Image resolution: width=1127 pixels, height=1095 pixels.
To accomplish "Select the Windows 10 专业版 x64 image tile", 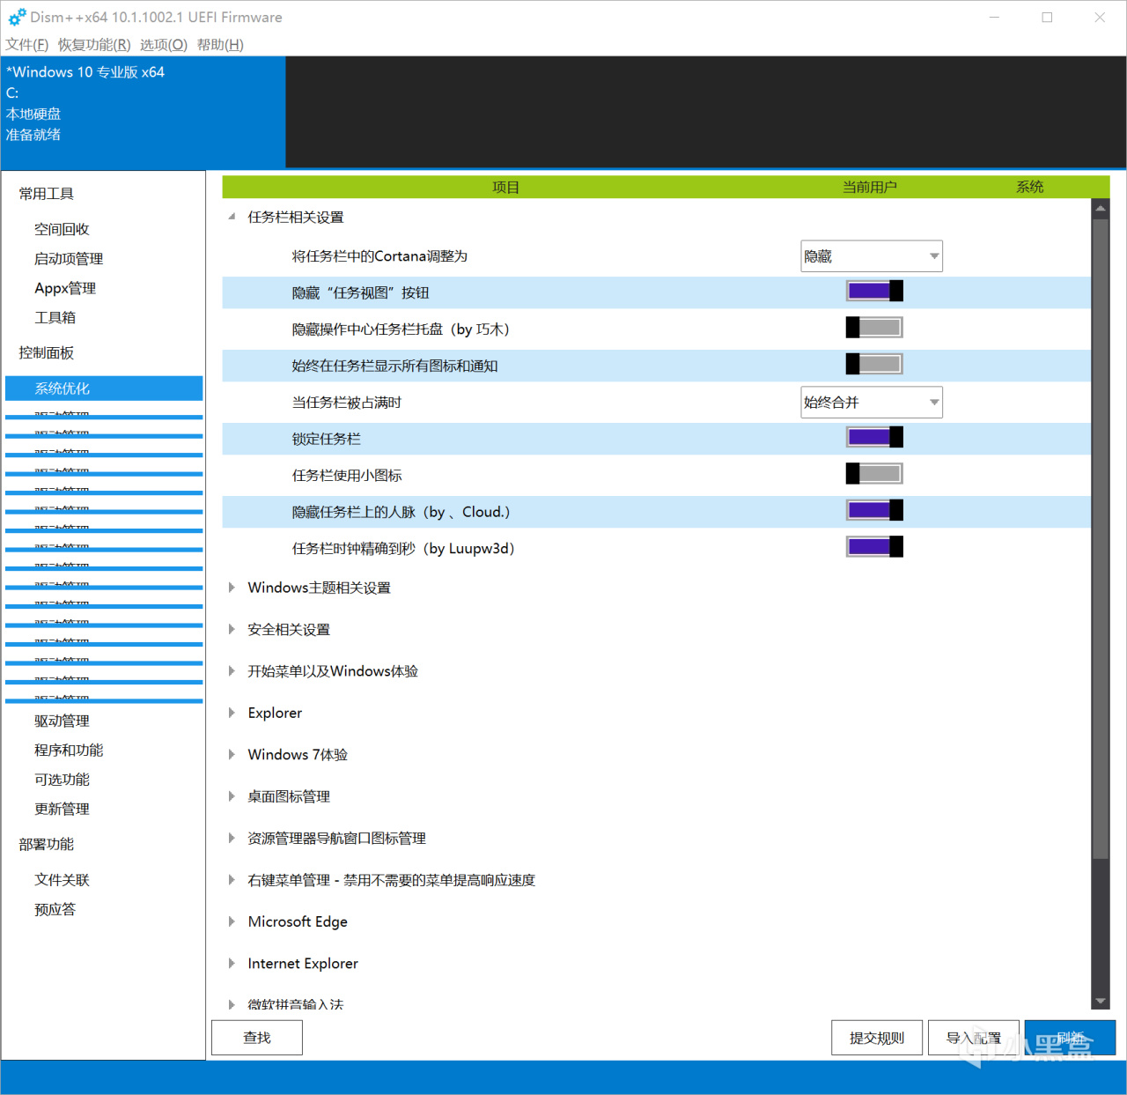I will point(144,112).
